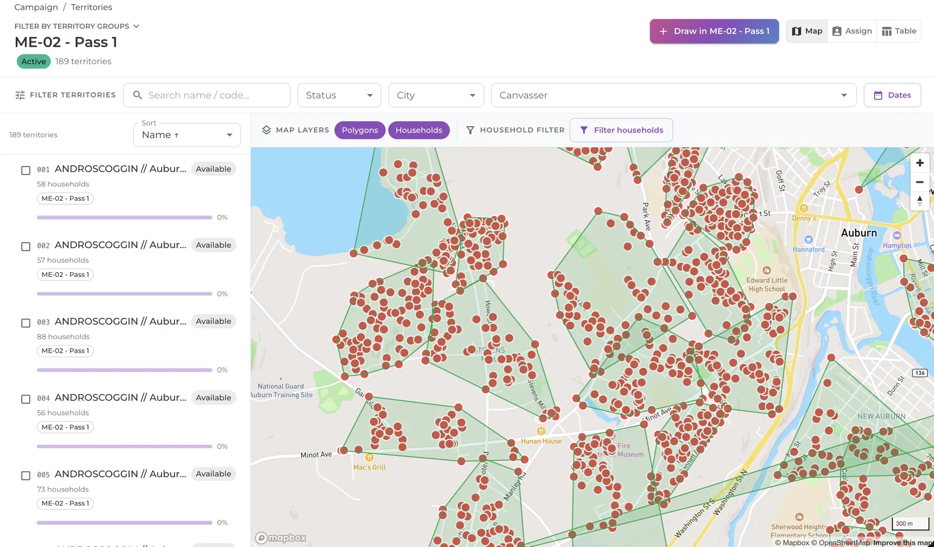
Task: Click Hunan House restaurant marker on map
Action: (x=541, y=431)
